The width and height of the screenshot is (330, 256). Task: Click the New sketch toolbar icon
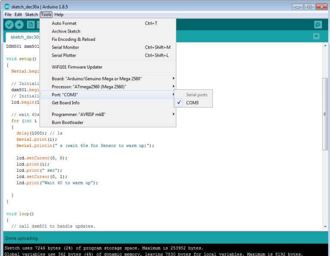pos(31,24)
